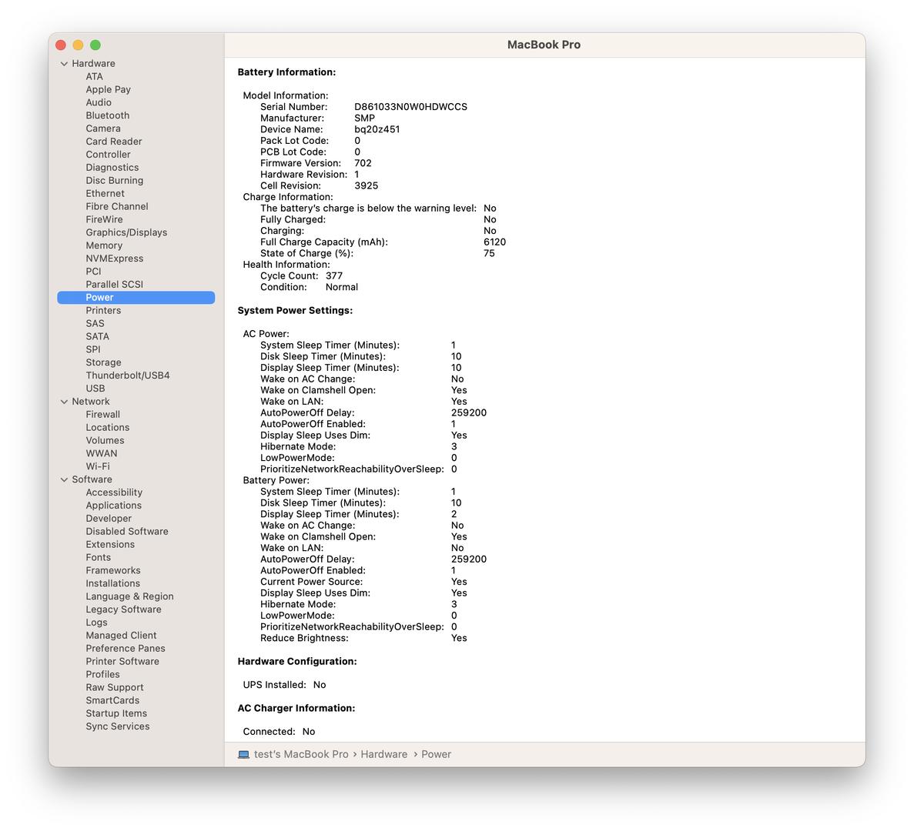
Task: Open Managed Client entry
Action: (x=121, y=636)
